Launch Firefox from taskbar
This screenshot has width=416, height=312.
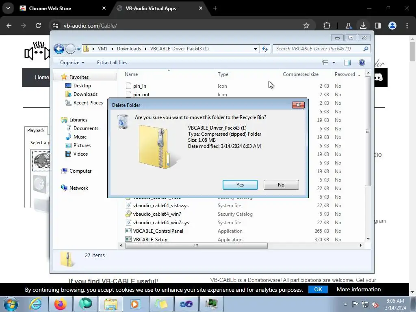[60, 304]
